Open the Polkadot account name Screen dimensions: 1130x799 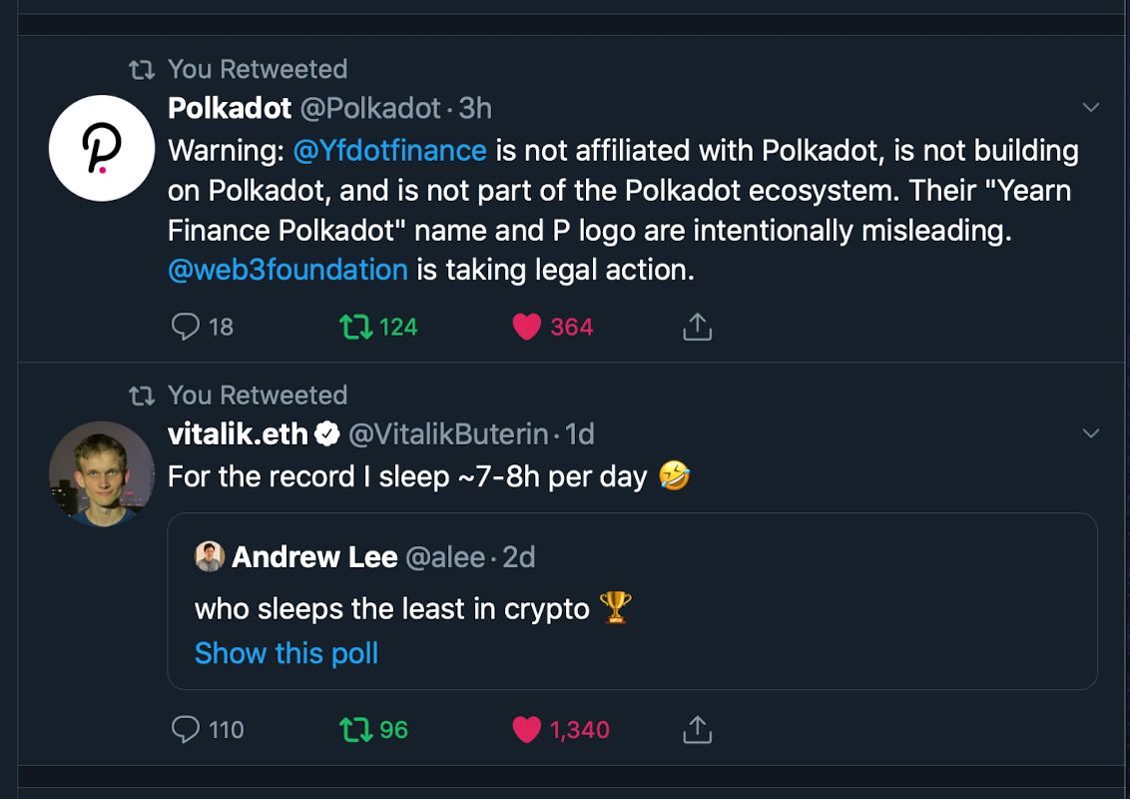pyautogui.click(x=230, y=108)
